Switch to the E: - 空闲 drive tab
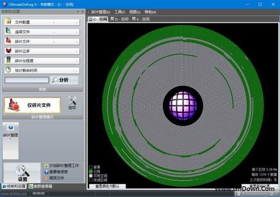Image resolution: width=280 pixels, height=197 pixels. tap(141, 19)
